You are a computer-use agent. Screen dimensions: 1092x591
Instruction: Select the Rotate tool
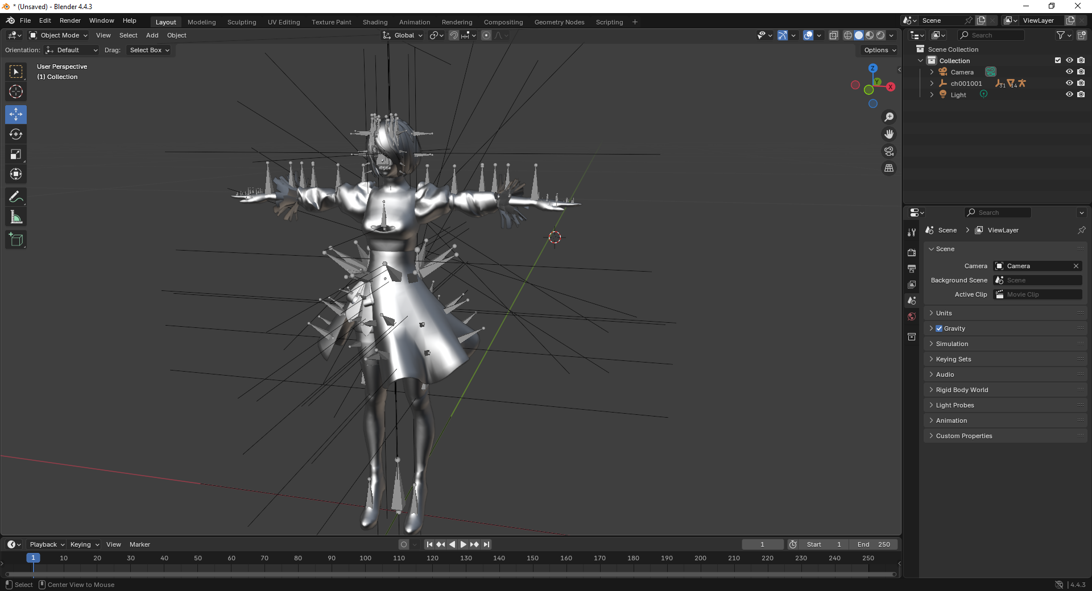click(16, 134)
